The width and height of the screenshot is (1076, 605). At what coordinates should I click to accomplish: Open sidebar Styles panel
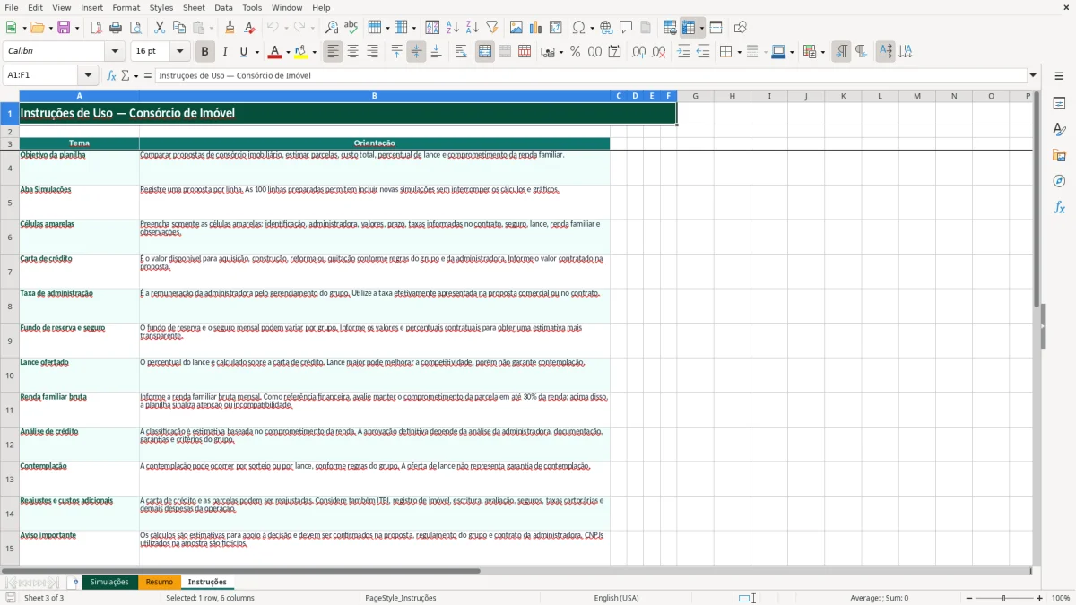coord(1059,129)
